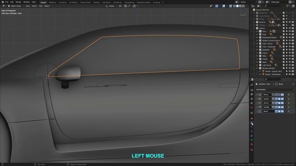Open the World properties tab
The image size is (296, 166).
[x=252, y=107]
